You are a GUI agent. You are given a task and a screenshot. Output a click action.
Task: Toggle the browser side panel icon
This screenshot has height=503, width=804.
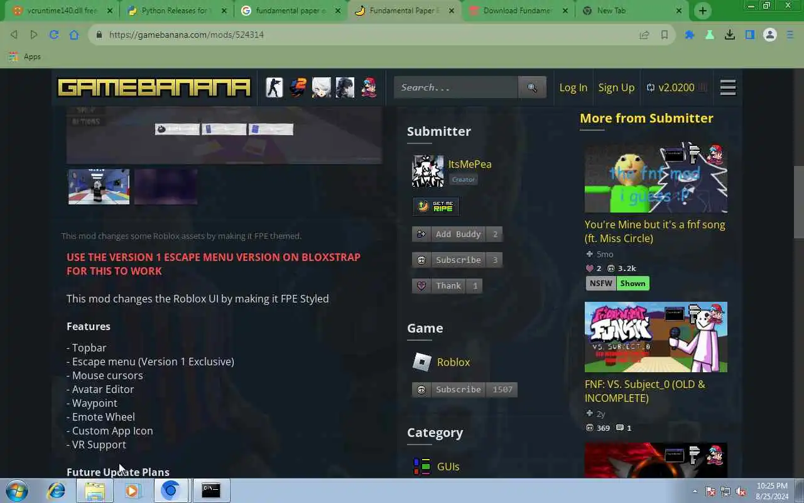pos(750,35)
